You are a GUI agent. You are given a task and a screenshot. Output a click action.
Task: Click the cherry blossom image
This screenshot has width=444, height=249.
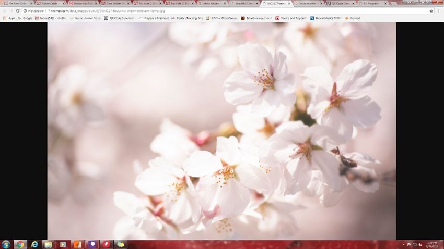(x=221, y=131)
